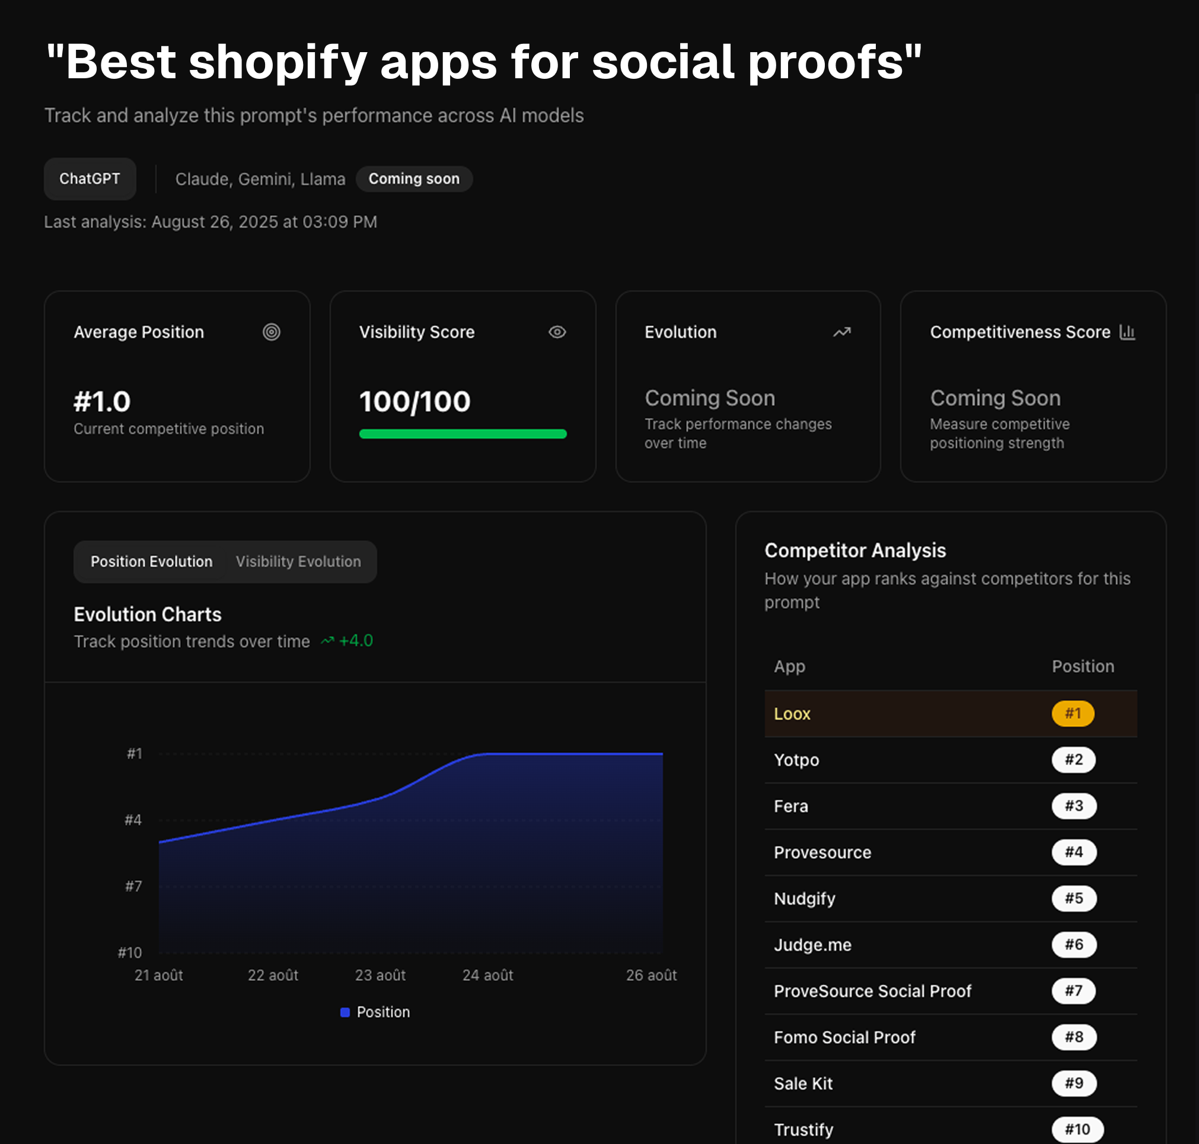Viewport: 1199px width, 1144px height.
Task: Click the 23 août chart axis label
Action: 380,975
